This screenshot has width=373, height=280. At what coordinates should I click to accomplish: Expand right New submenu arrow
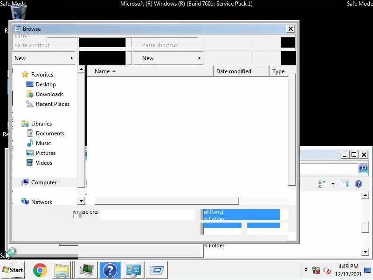pyautogui.click(x=200, y=58)
